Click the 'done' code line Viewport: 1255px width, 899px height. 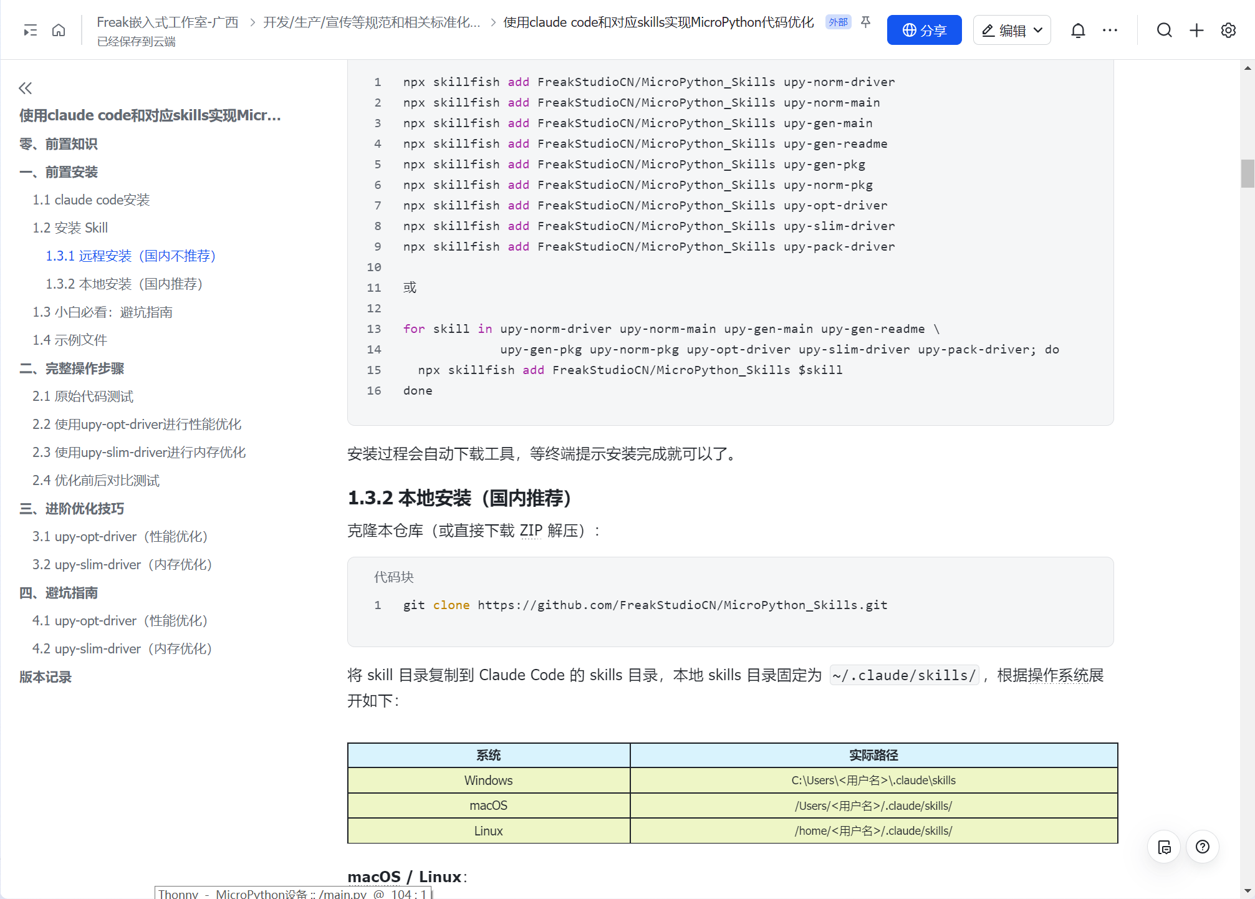coord(418,390)
